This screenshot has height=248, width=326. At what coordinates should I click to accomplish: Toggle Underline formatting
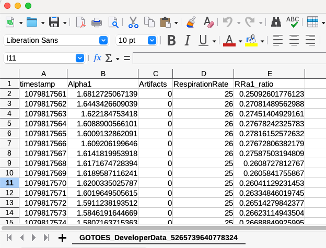(203, 40)
